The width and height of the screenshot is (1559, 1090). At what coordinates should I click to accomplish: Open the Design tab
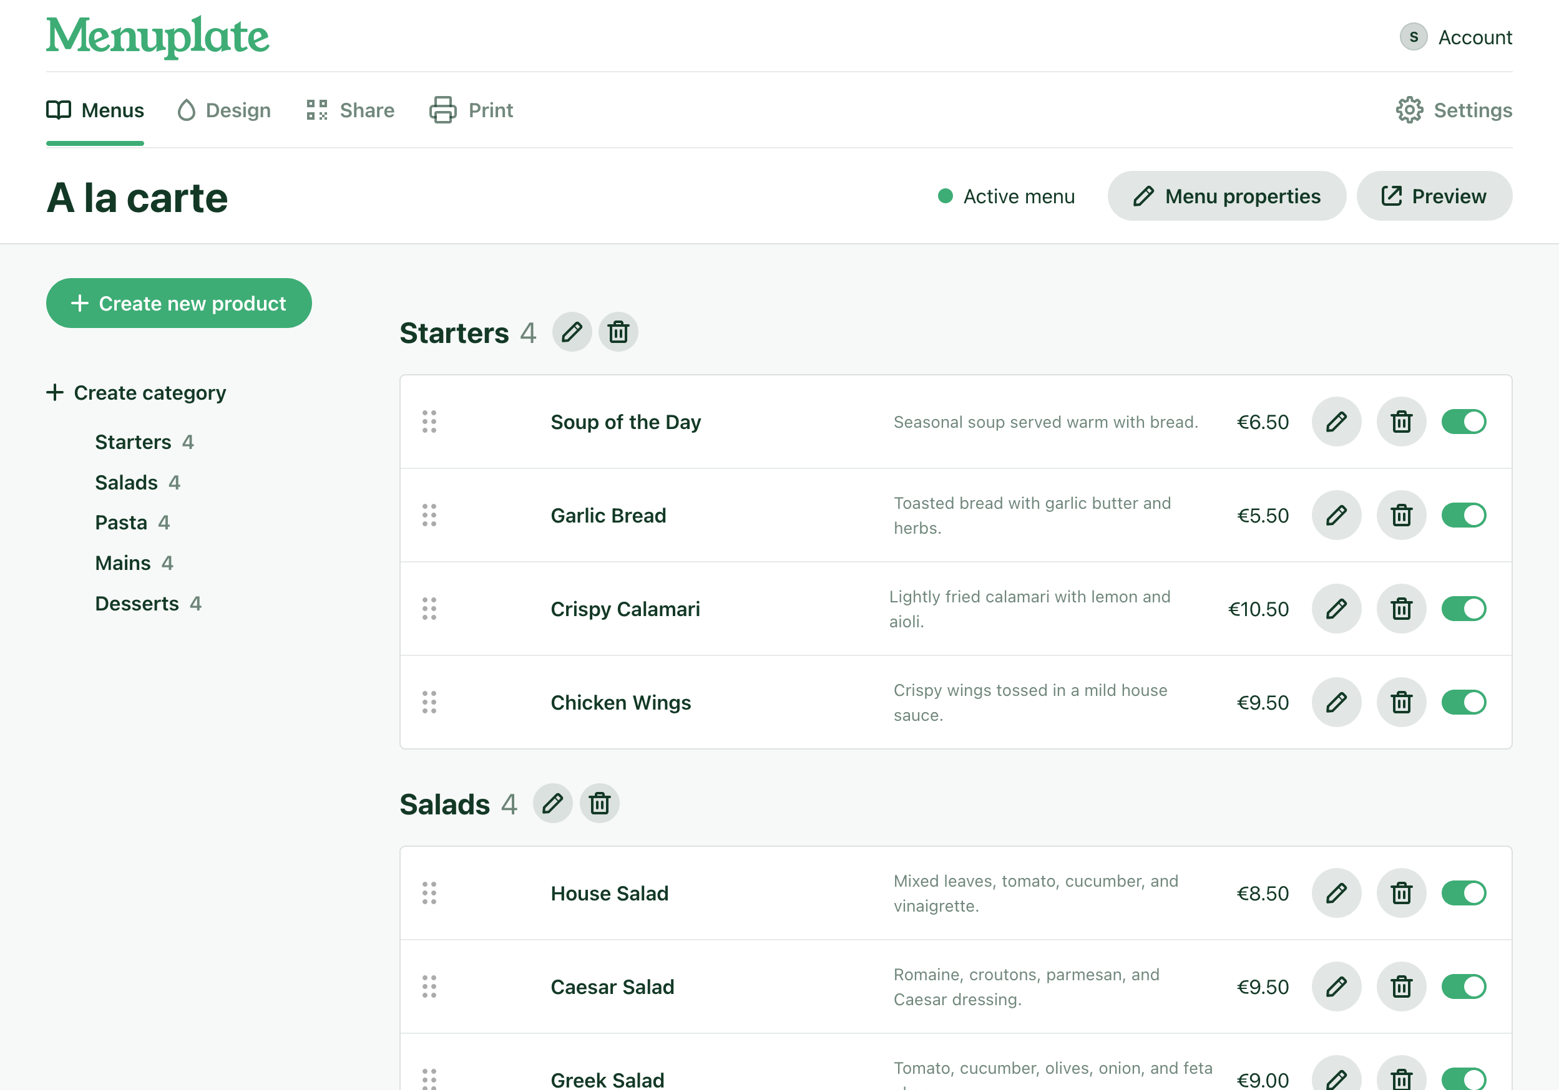224,110
